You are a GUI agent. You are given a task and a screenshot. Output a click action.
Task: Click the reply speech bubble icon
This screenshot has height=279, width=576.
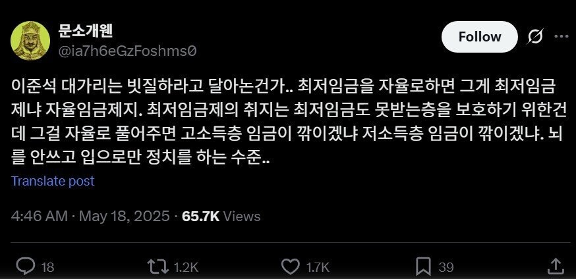pyautogui.click(x=26, y=266)
